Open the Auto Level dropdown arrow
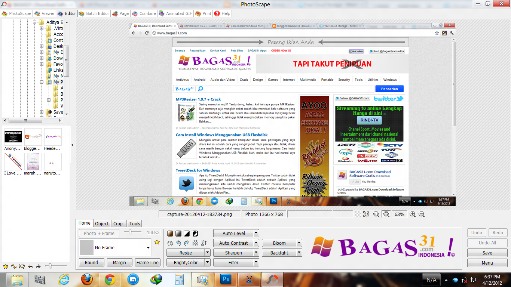511x287 pixels. pos(256,233)
